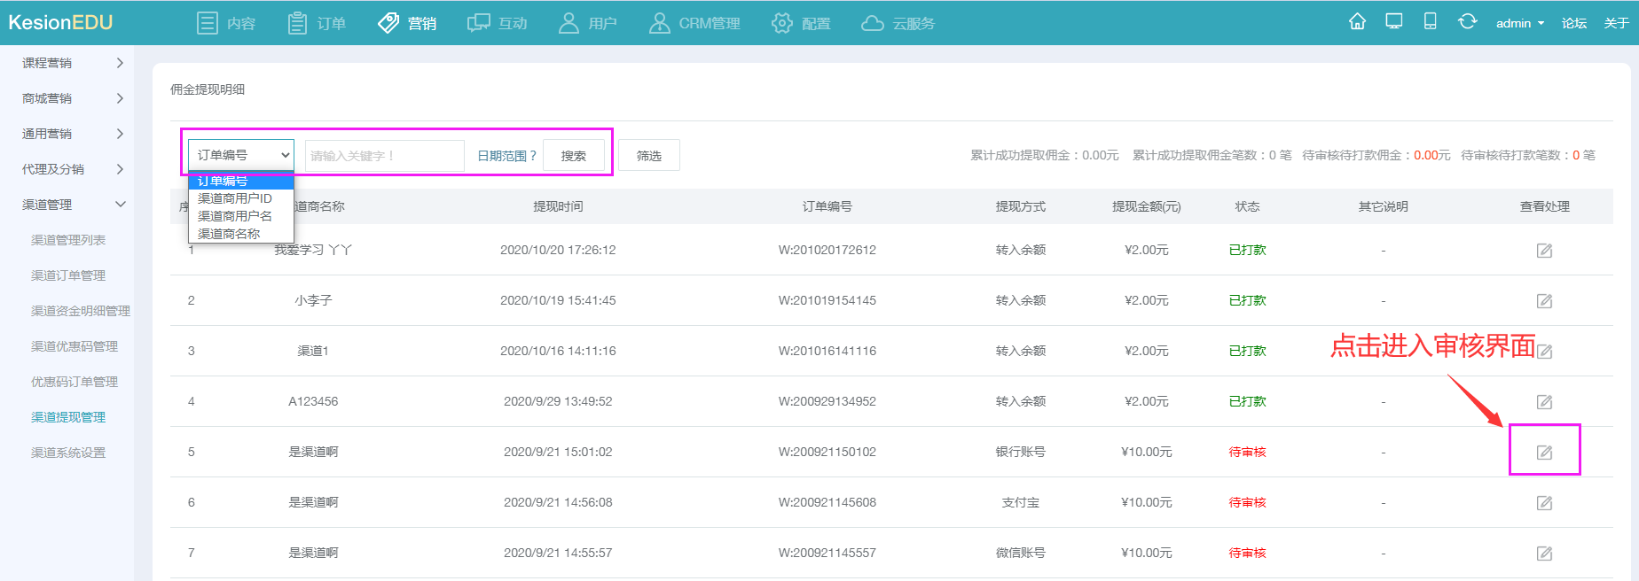The height and width of the screenshot is (581, 1639).
Task: Click the 搜索 button
Action: 573,156
